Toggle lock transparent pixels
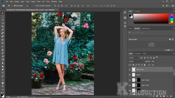The image size is (175, 98). click(133, 65)
